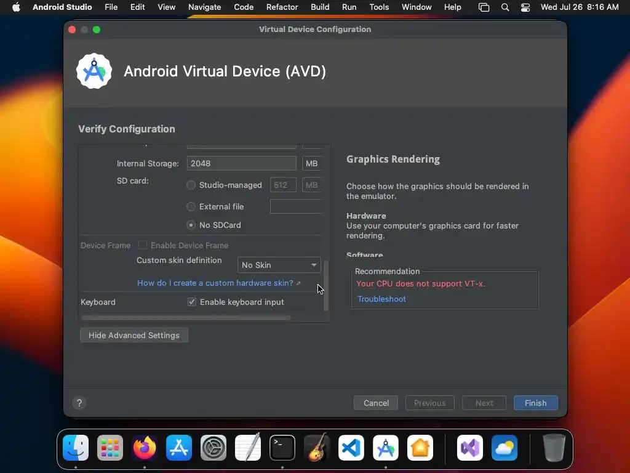Click the Internal Storage 2048 field

(241, 163)
